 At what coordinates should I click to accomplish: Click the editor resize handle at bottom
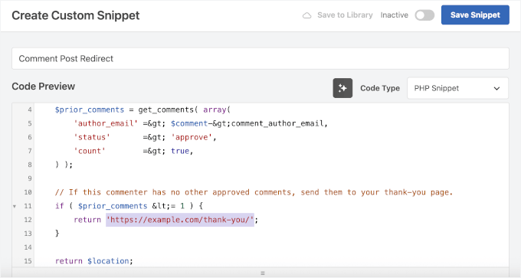263,273
